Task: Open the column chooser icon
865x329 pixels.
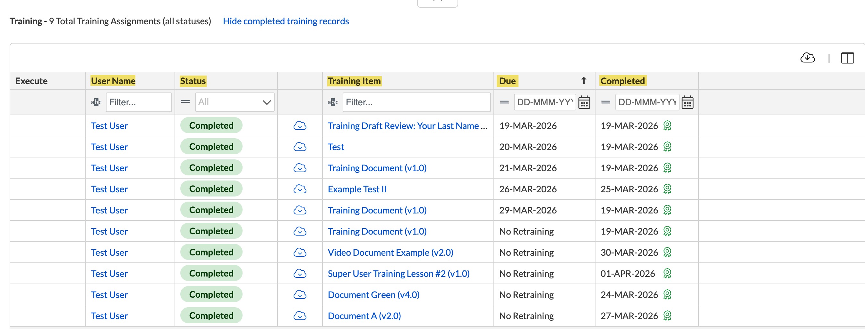Action: (847, 58)
